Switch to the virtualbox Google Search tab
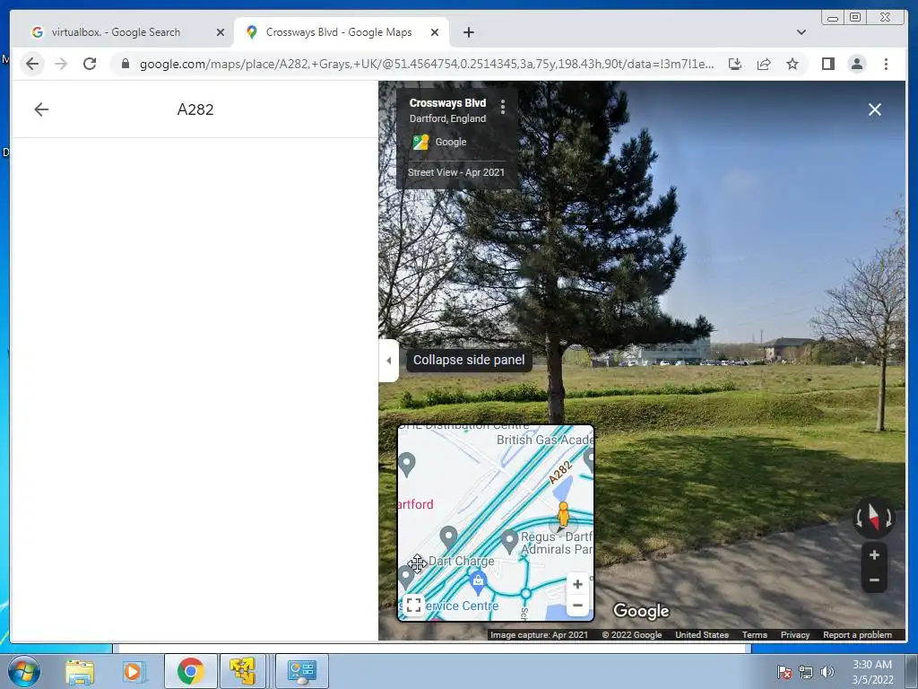 pyautogui.click(x=116, y=32)
